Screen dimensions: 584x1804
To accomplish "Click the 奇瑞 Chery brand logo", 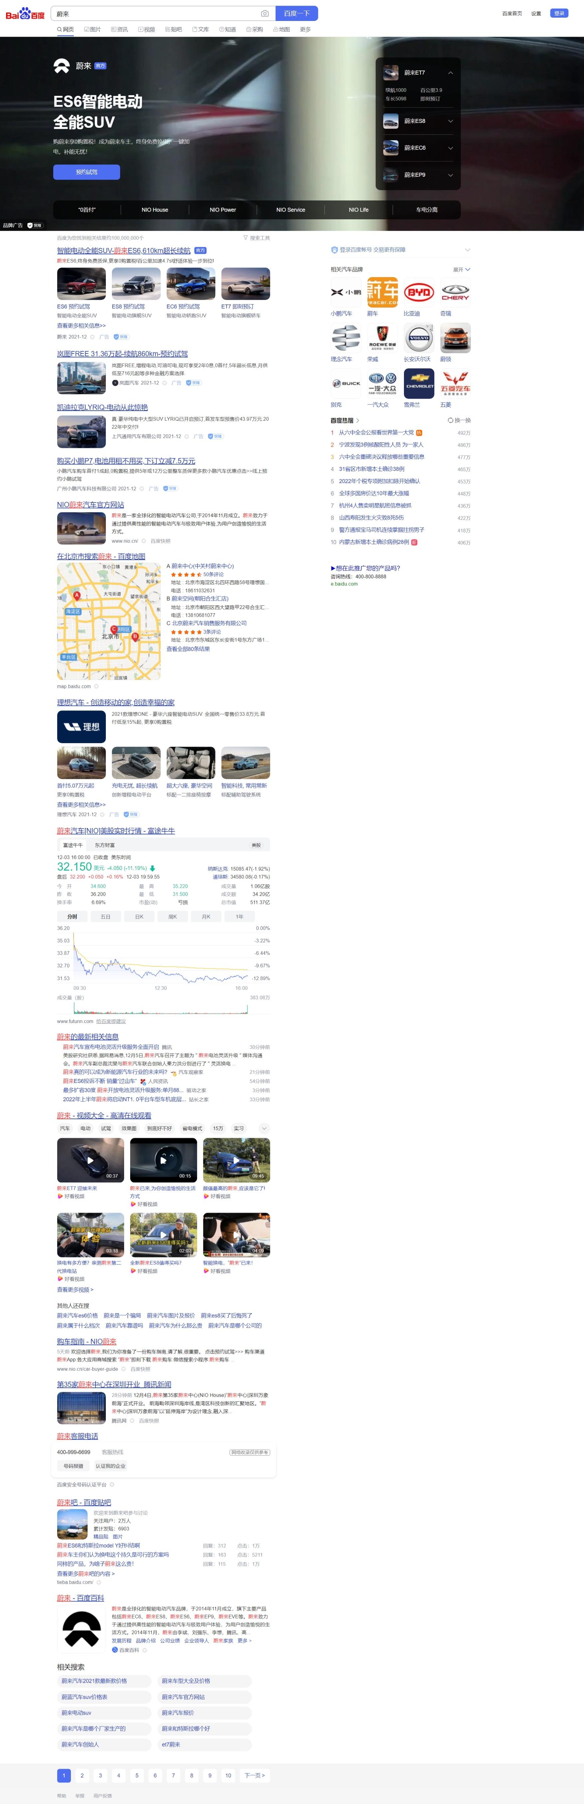I will tap(455, 292).
